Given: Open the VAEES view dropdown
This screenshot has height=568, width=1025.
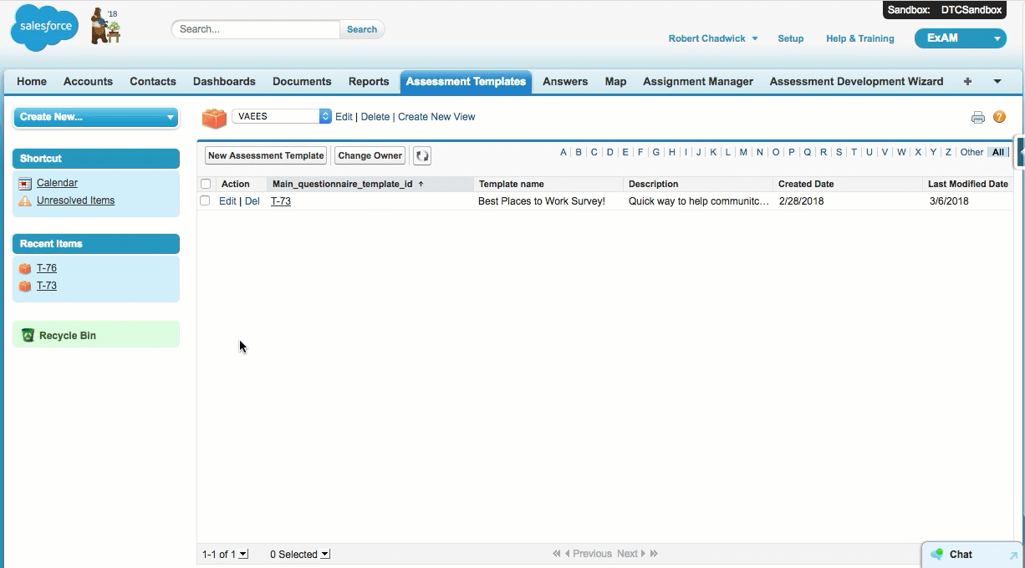Looking at the screenshot, I should pos(282,116).
